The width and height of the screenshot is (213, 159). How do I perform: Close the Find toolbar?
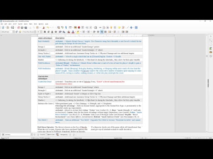[x=3, y=134]
